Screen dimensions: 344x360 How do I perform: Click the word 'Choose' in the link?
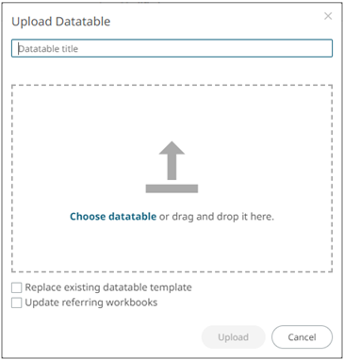[x=88, y=217]
